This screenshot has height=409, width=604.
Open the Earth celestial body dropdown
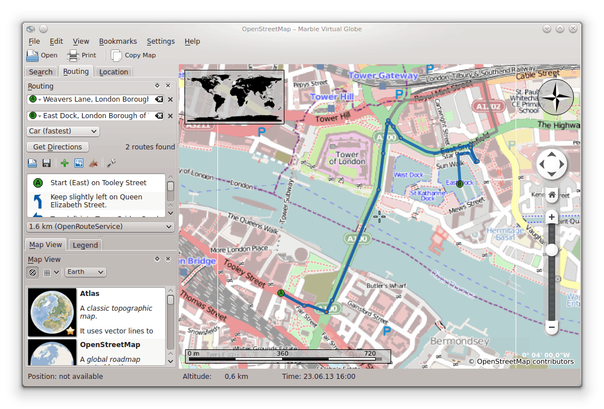(x=85, y=272)
